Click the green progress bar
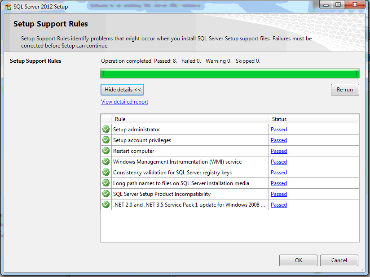The image size is (370, 277). coord(229,74)
